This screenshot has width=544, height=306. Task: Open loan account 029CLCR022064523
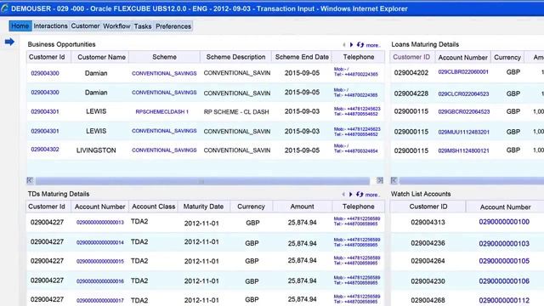463,93
